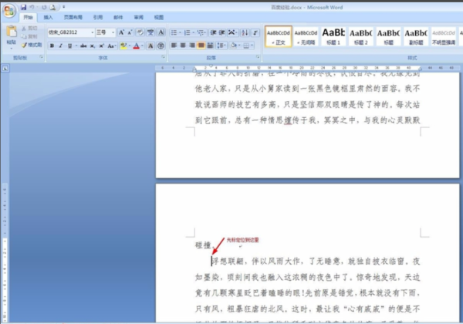The height and width of the screenshot is (324, 463).
Task: Select the highlighted justify alignment button
Action: coord(201,46)
